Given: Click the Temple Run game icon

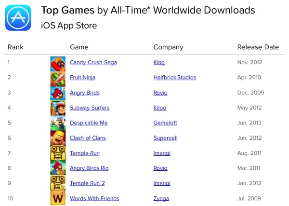Looking at the screenshot, I should click(58, 153).
